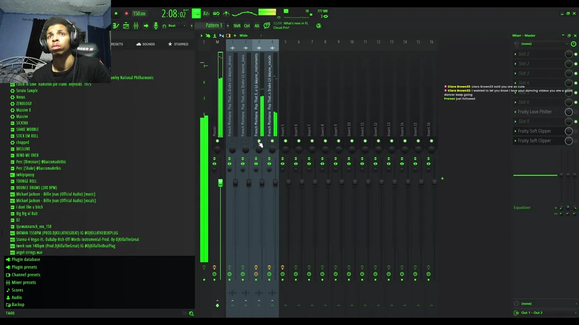The width and height of the screenshot is (579, 325).
Task: Open What's new in FL Cloud Pro link
Action: click(290, 25)
